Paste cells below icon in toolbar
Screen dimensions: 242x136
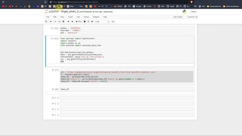(64, 22)
